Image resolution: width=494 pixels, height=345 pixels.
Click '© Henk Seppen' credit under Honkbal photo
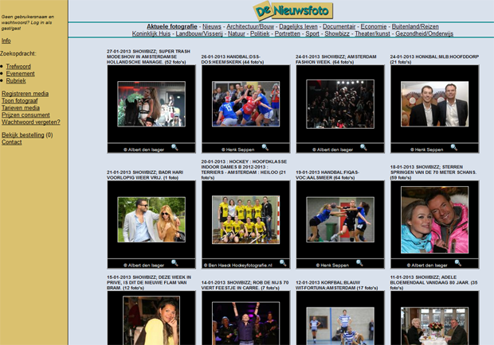point(426,149)
